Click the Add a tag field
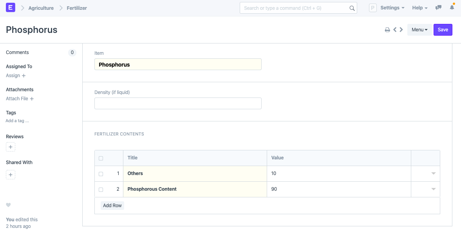Viewport: 461px width, 233px height. coord(17,121)
